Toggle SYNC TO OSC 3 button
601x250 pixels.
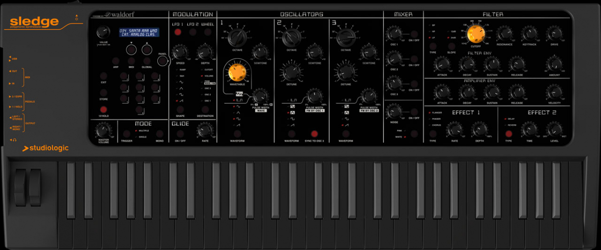pyautogui.click(x=315, y=134)
